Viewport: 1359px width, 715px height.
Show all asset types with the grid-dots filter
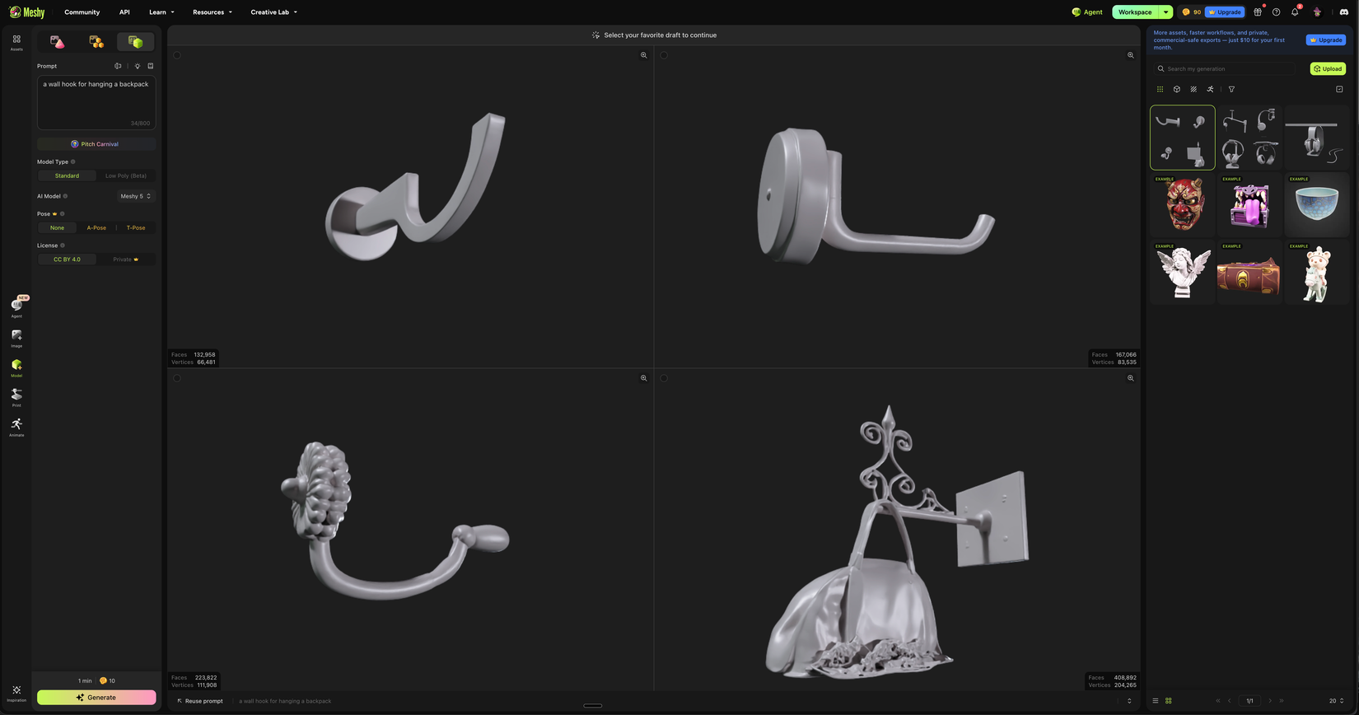[1160, 89]
